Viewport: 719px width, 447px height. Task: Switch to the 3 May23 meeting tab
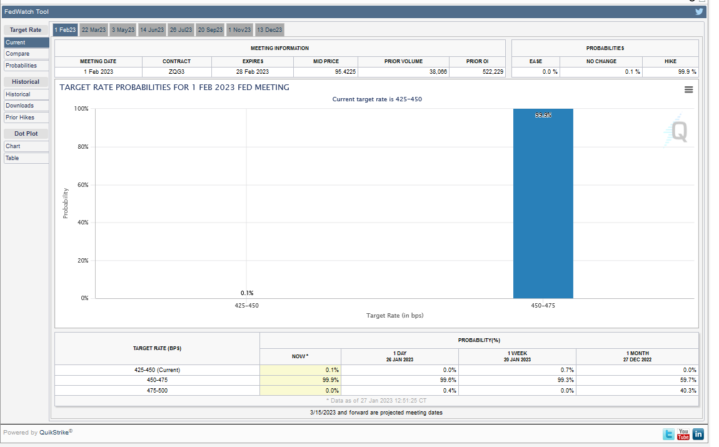pyautogui.click(x=123, y=30)
